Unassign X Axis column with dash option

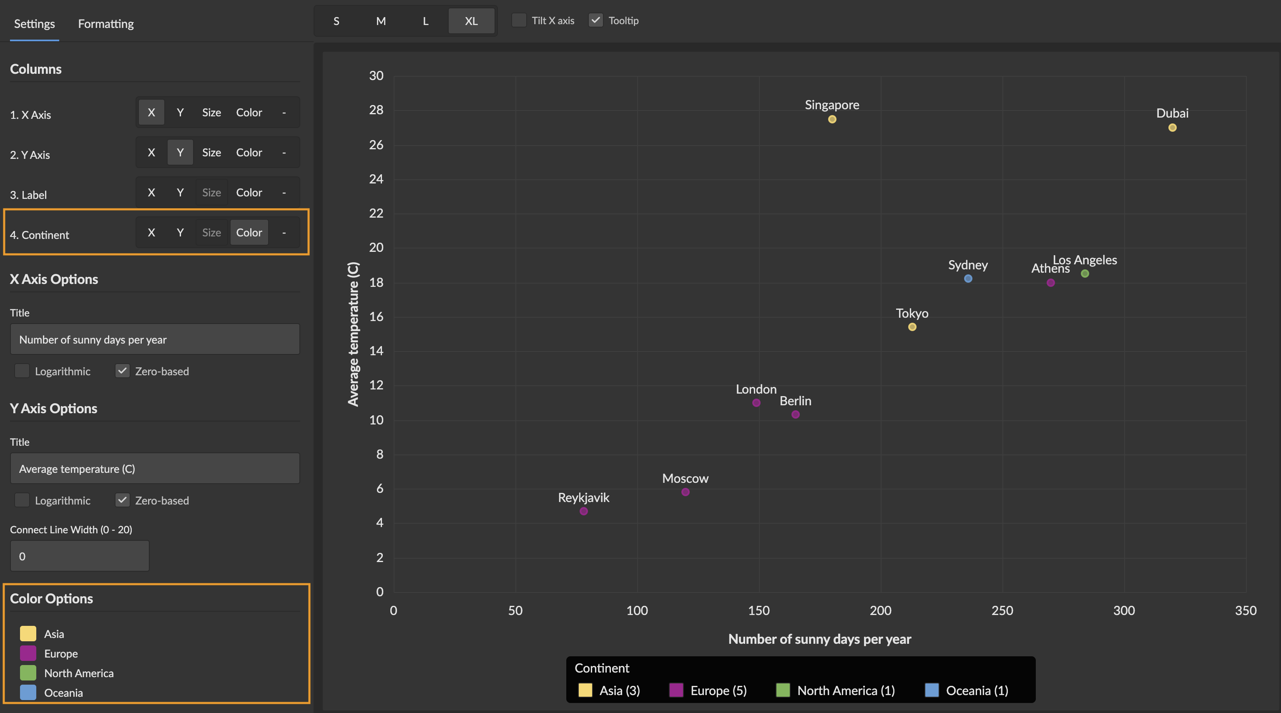pyautogui.click(x=284, y=112)
